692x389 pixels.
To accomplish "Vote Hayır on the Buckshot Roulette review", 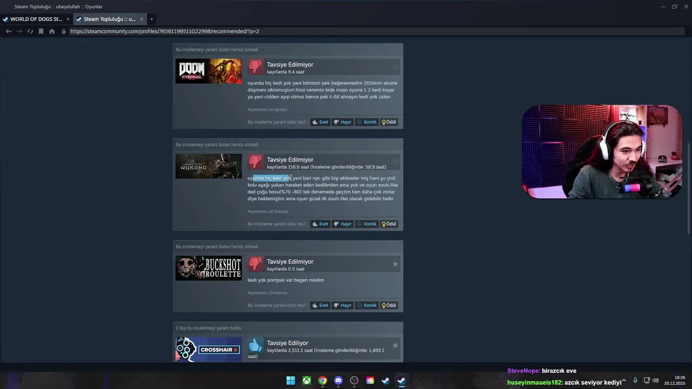I will (342, 305).
